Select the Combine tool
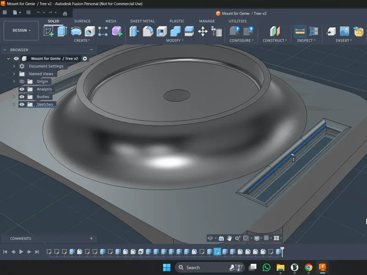This screenshot has height=275, width=367. tap(176, 31)
